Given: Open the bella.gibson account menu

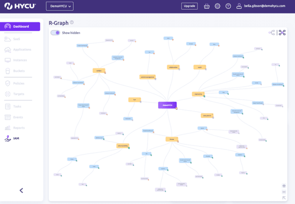Looking at the screenshot, I should click(x=261, y=6).
